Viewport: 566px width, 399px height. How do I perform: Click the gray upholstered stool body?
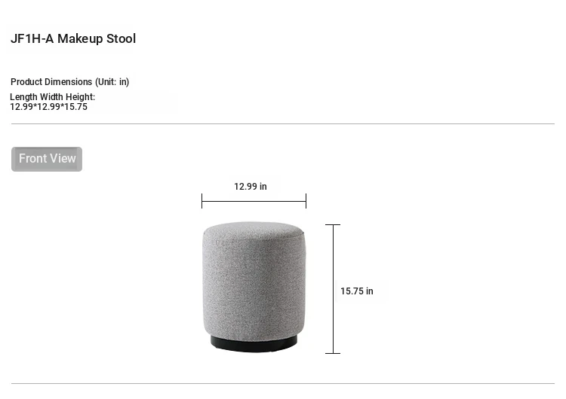(254, 286)
